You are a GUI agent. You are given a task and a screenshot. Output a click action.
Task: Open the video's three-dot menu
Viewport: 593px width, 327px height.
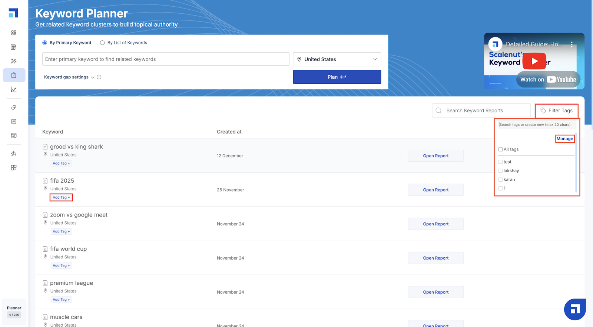pyautogui.click(x=572, y=44)
